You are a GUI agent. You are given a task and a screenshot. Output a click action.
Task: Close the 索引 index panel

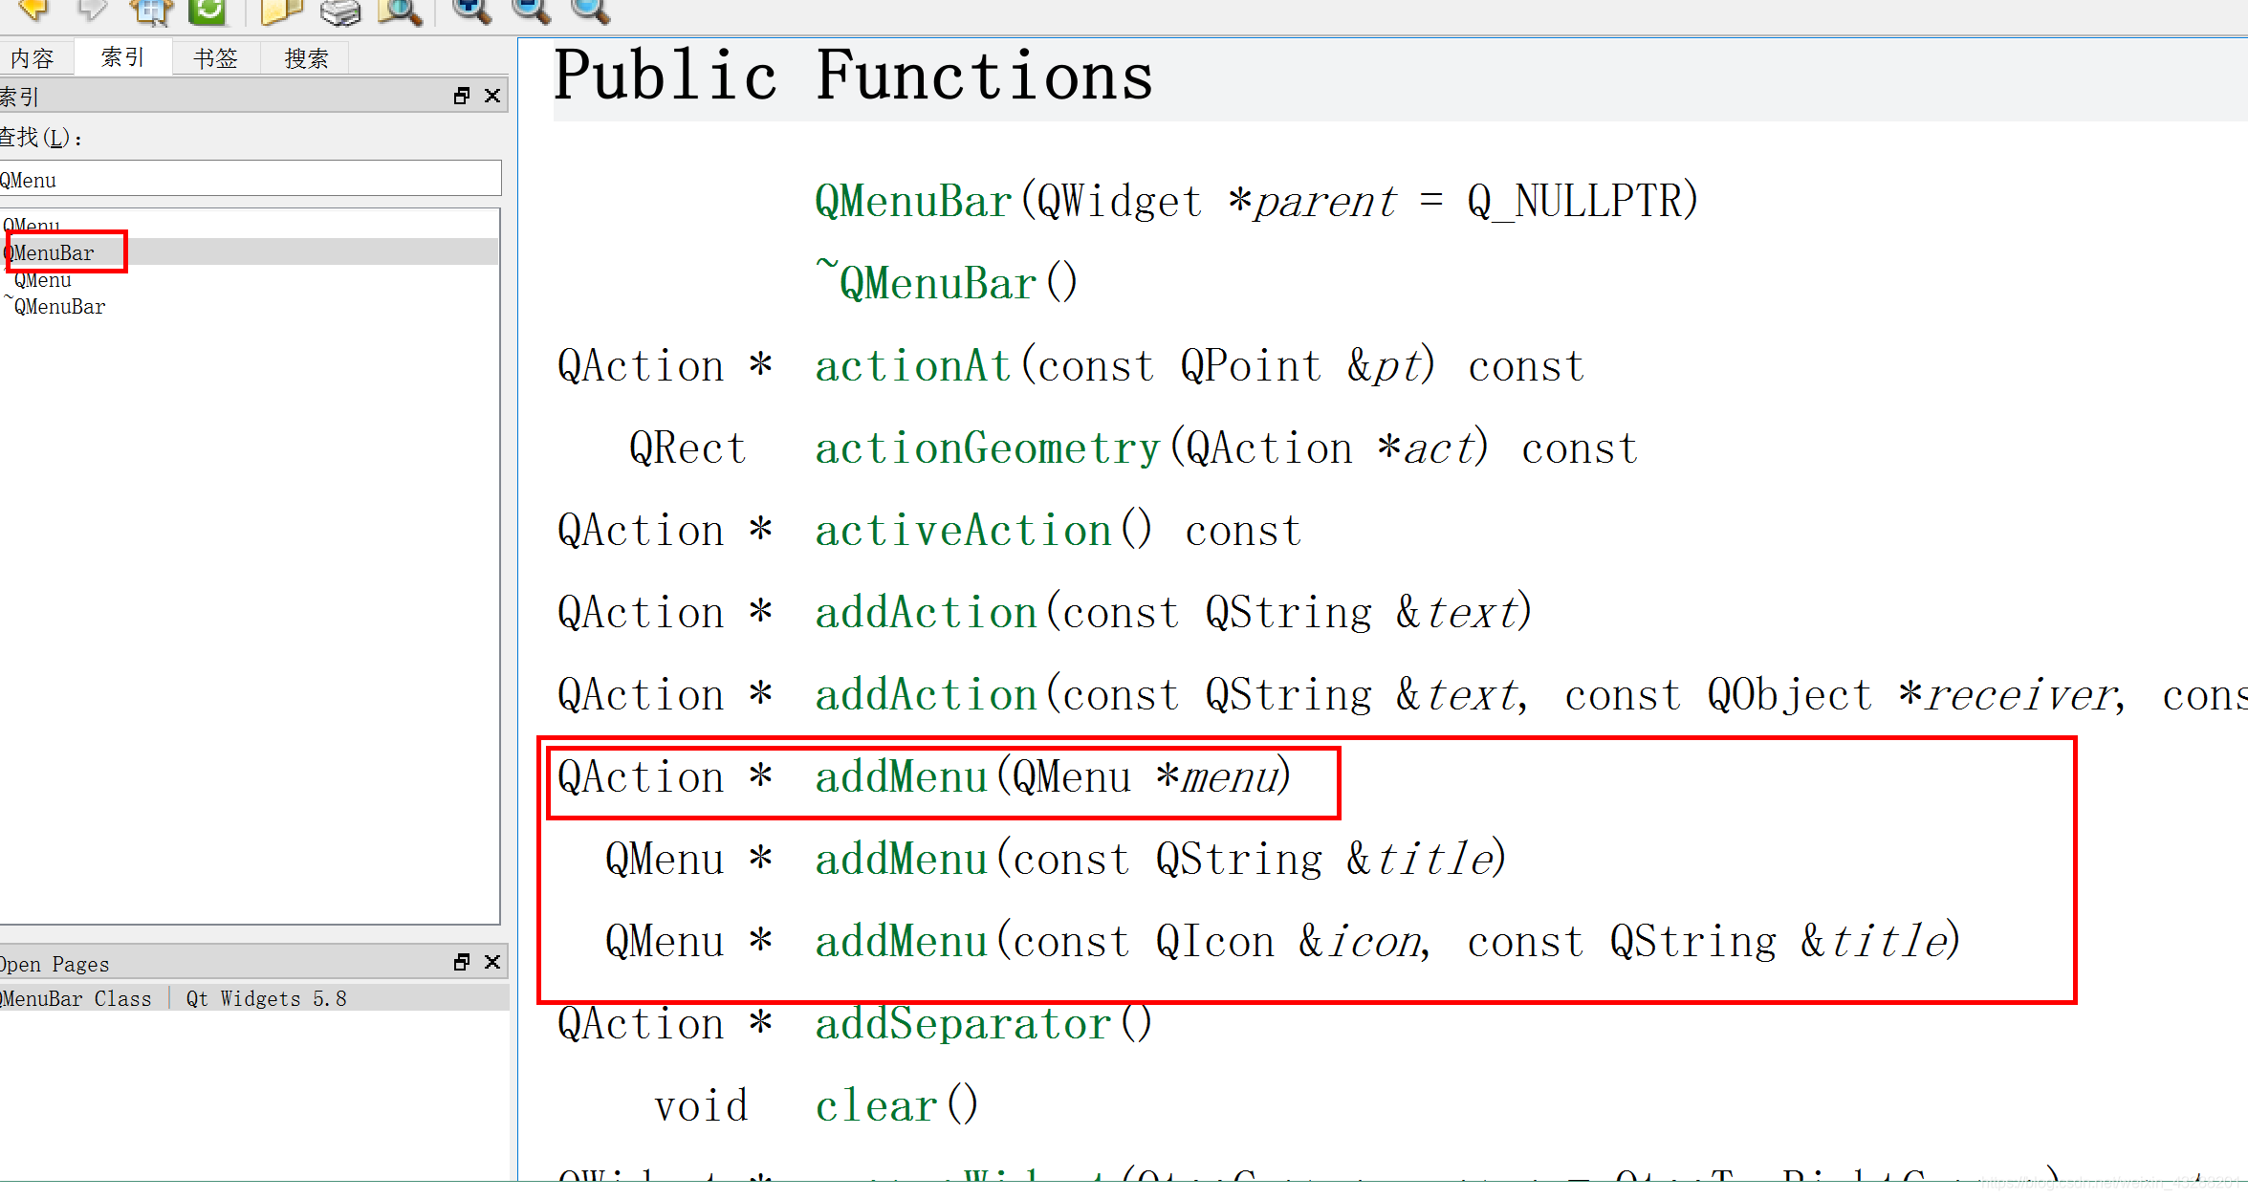point(492,96)
